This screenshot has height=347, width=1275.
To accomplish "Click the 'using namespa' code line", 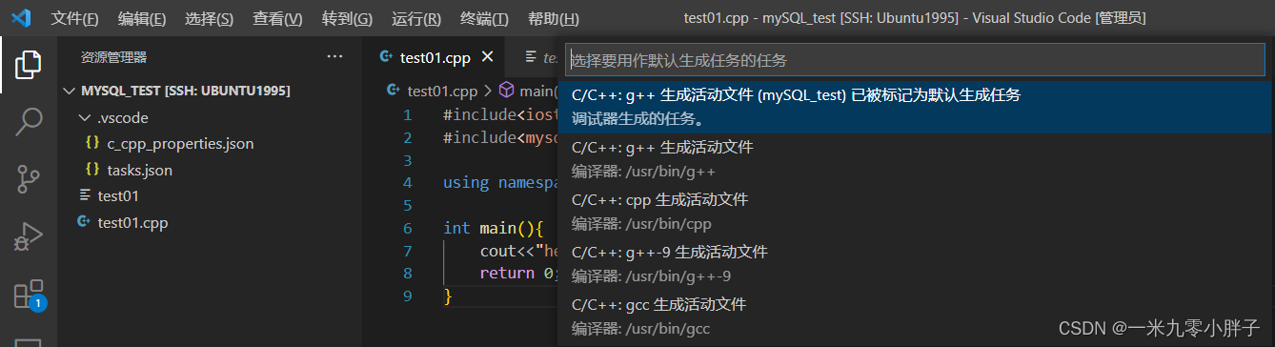I will 499,182.
